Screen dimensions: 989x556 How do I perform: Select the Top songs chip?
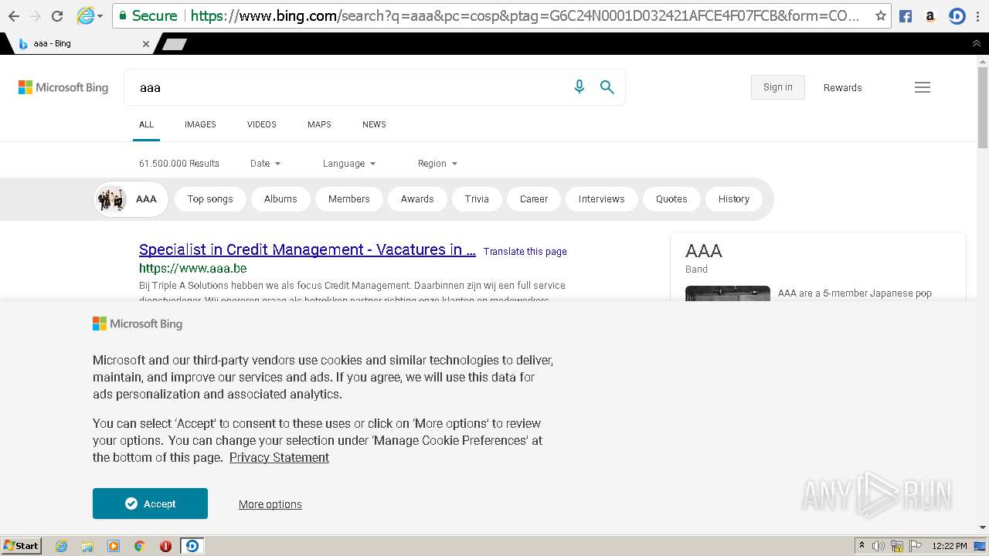click(x=210, y=199)
